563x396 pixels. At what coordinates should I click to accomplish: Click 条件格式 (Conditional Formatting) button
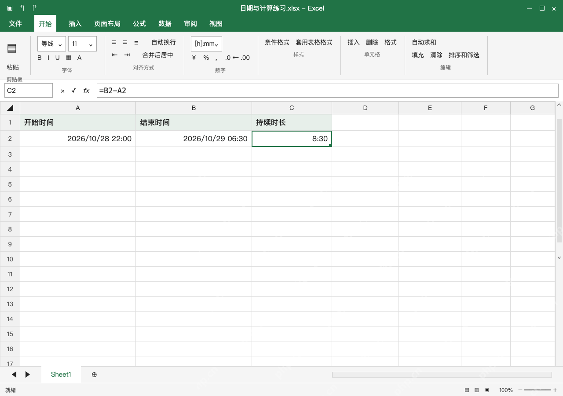tap(277, 42)
